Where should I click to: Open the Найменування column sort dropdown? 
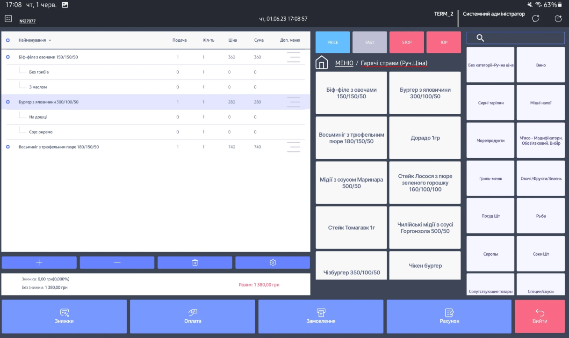pos(50,41)
